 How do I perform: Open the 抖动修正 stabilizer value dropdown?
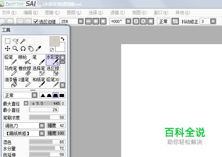(213, 21)
